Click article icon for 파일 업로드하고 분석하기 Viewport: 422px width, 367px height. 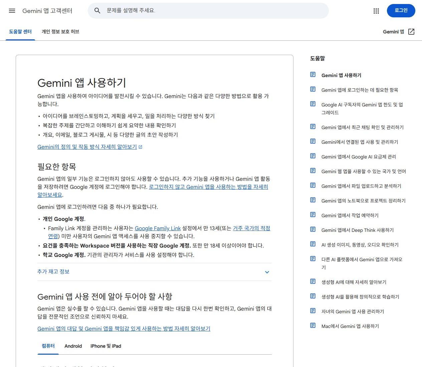click(x=313, y=185)
